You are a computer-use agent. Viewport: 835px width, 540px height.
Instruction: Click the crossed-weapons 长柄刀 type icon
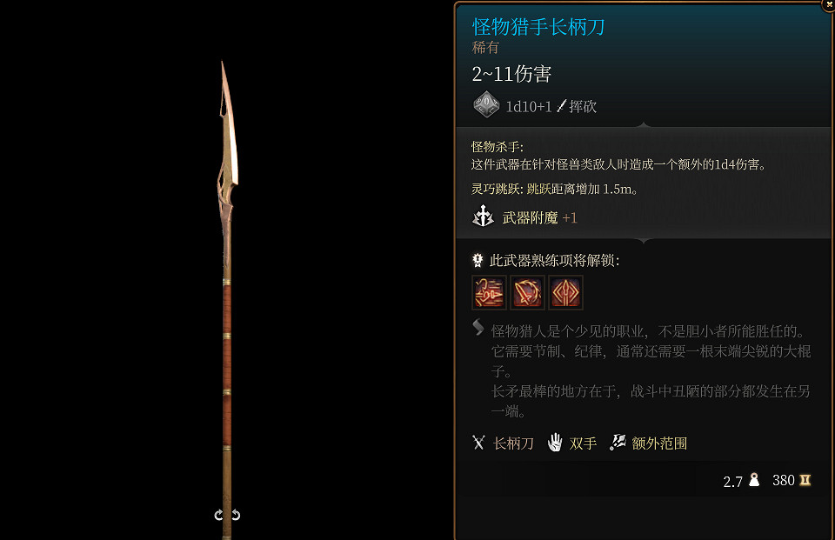coord(478,443)
